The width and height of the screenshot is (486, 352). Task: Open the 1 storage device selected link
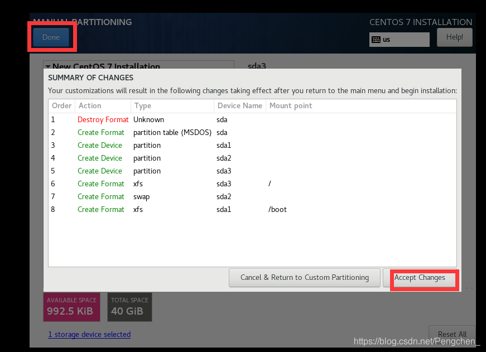point(89,334)
